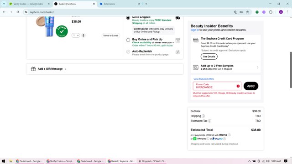
Task: Open a new browser tab
Action: pyautogui.click(x=146, y=4)
